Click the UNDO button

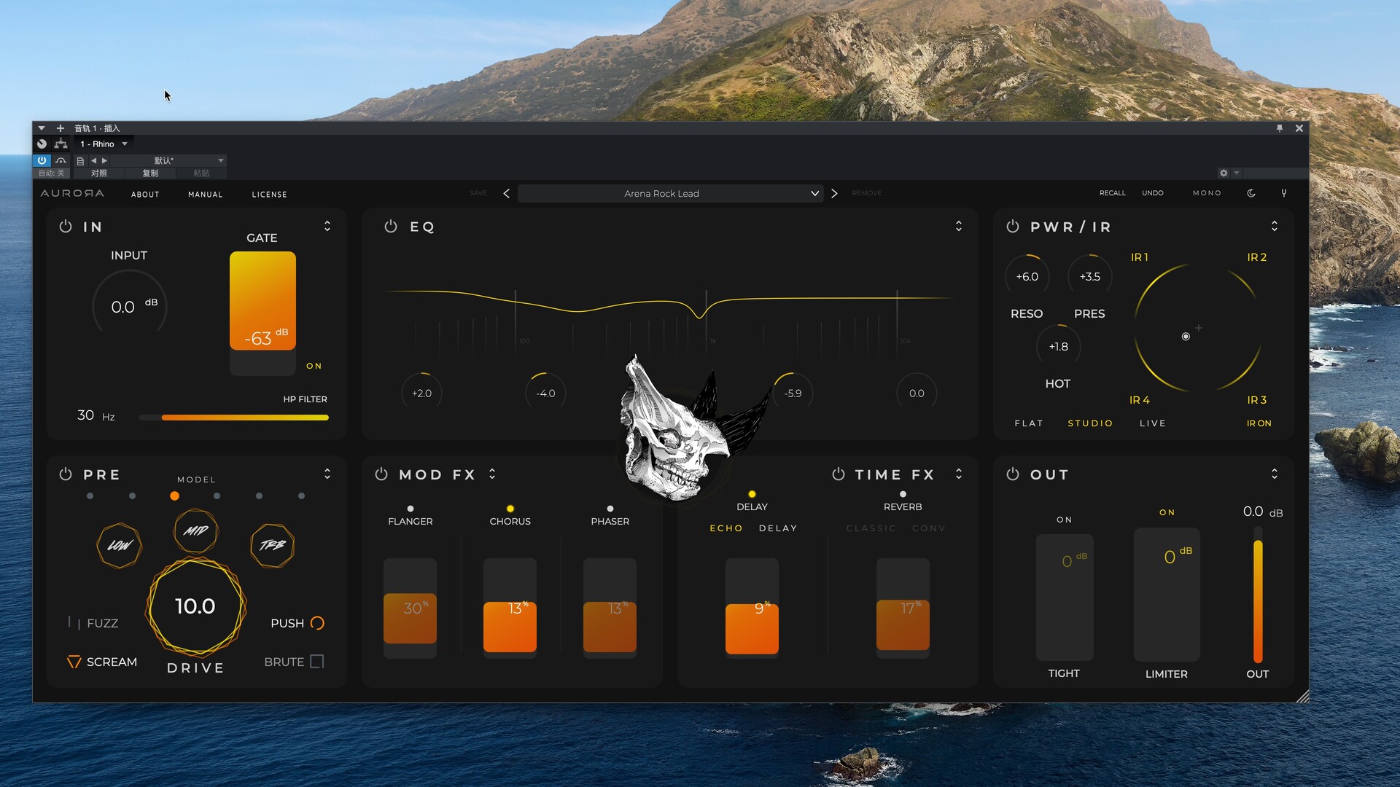click(x=1152, y=193)
